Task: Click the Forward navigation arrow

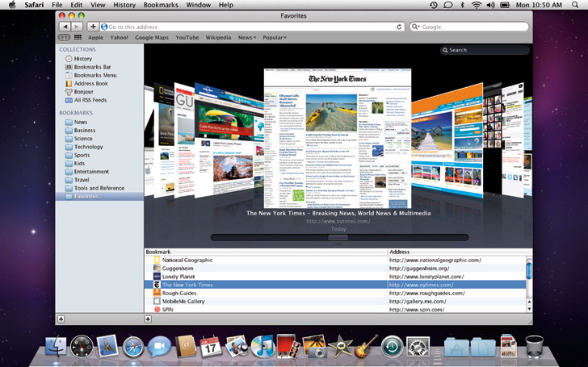Action: coord(77,27)
